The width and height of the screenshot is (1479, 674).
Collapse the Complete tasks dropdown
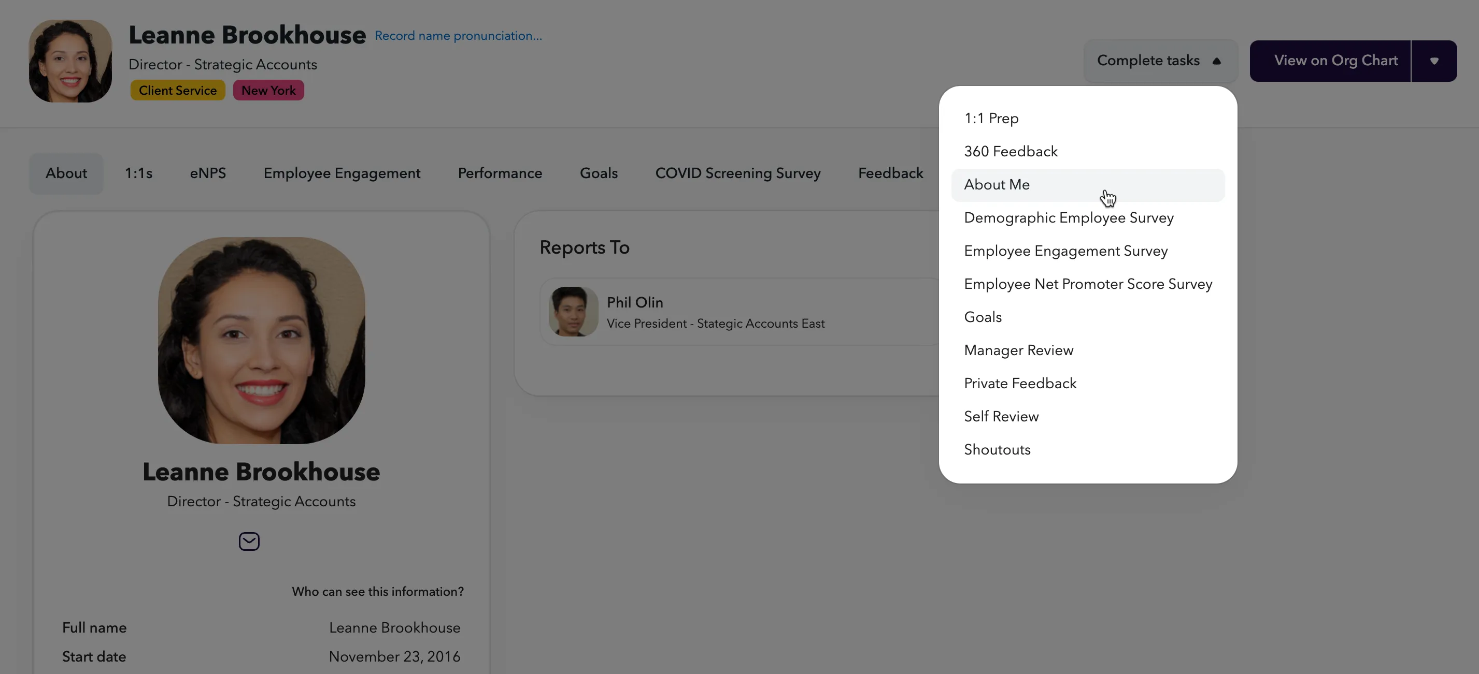tap(1160, 61)
